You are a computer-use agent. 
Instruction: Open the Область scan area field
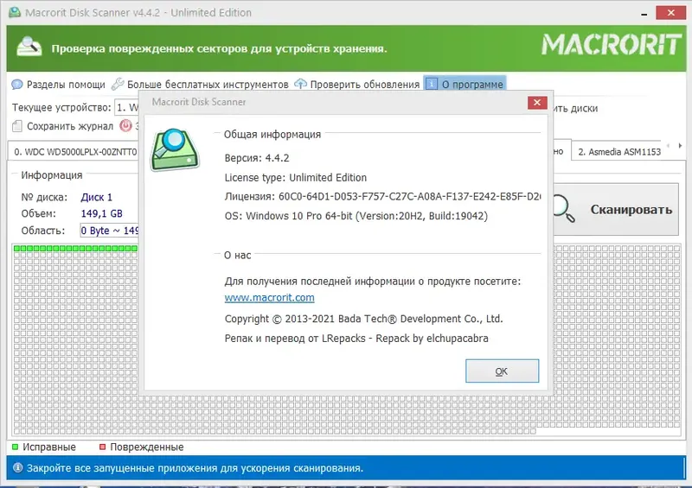(110, 231)
